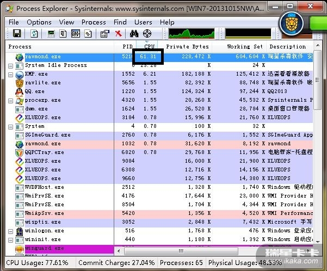Open the Find menu
The image size is (327, 271).
click(120, 22)
